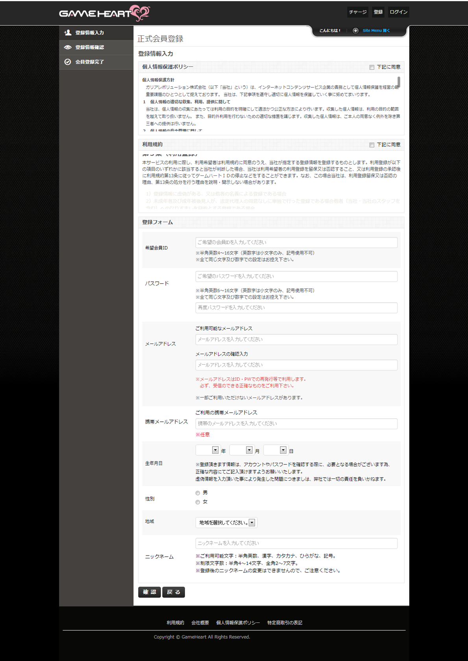The width and height of the screenshot is (468, 661).
Task: Choose the 女 gender option
Action: [198, 502]
